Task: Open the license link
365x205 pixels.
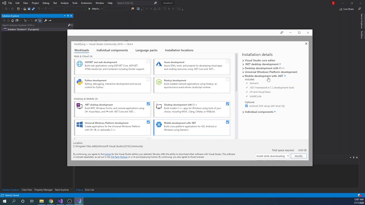Action: (x=108, y=154)
